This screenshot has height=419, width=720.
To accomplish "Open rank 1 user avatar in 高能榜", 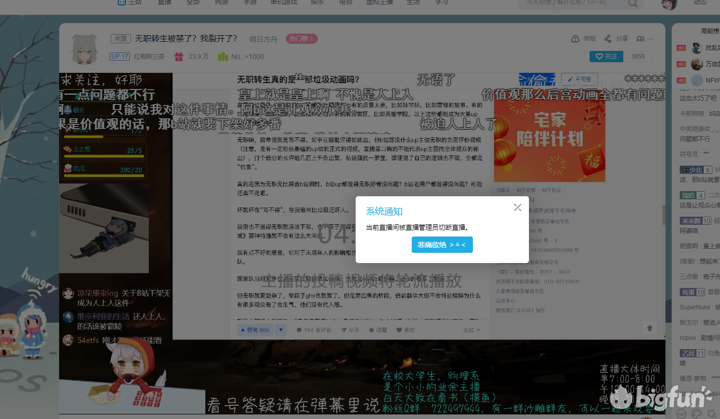I will [697, 48].
